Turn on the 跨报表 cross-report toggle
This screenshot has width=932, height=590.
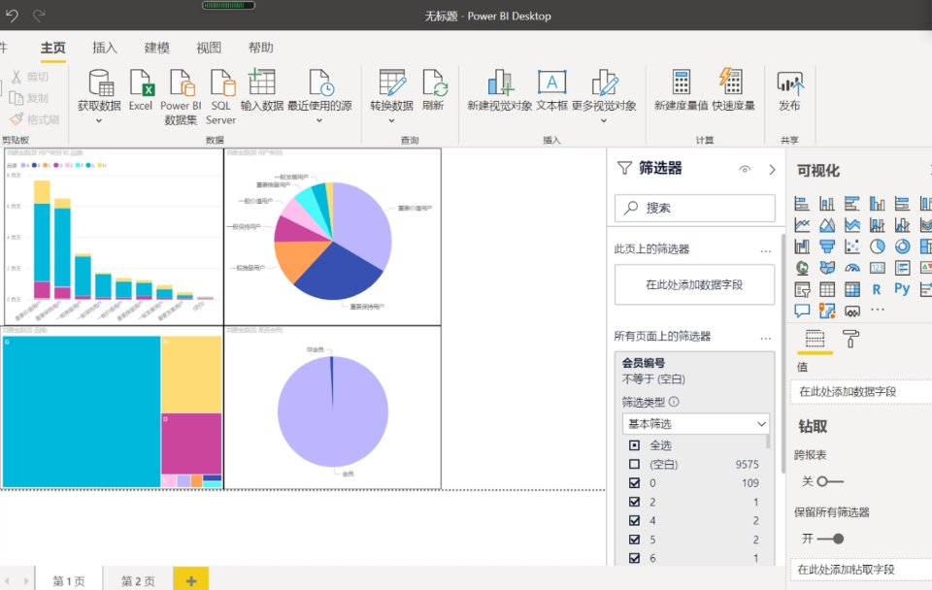point(829,481)
